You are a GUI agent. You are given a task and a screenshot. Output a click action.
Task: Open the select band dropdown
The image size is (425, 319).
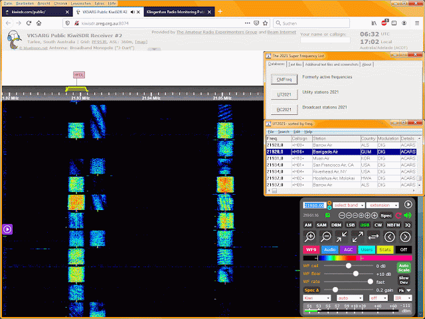click(348, 205)
